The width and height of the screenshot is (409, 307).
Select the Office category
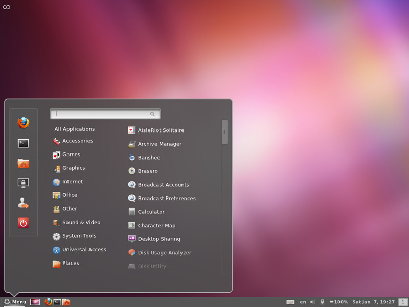pyautogui.click(x=65, y=195)
